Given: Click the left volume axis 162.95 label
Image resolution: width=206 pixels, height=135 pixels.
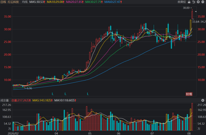Looking at the screenshot, I should pos(7,110).
